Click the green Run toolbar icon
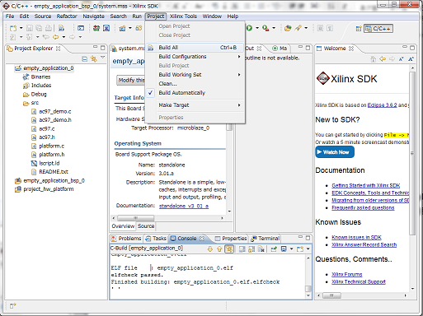 click(249, 28)
